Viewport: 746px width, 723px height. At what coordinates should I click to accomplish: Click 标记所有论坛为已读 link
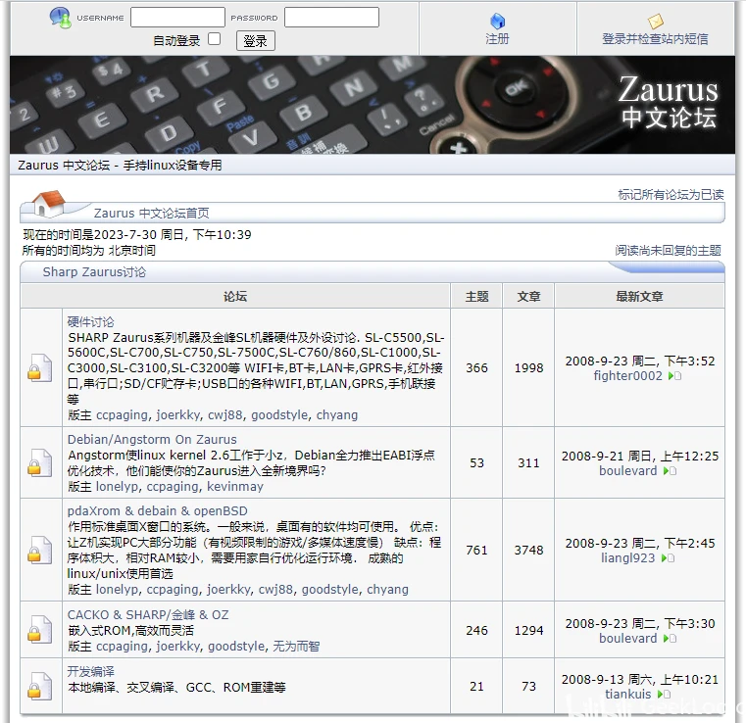point(671,194)
